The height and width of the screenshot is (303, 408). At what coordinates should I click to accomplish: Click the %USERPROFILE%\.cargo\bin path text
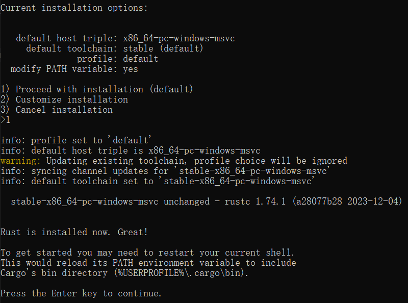click(181, 273)
